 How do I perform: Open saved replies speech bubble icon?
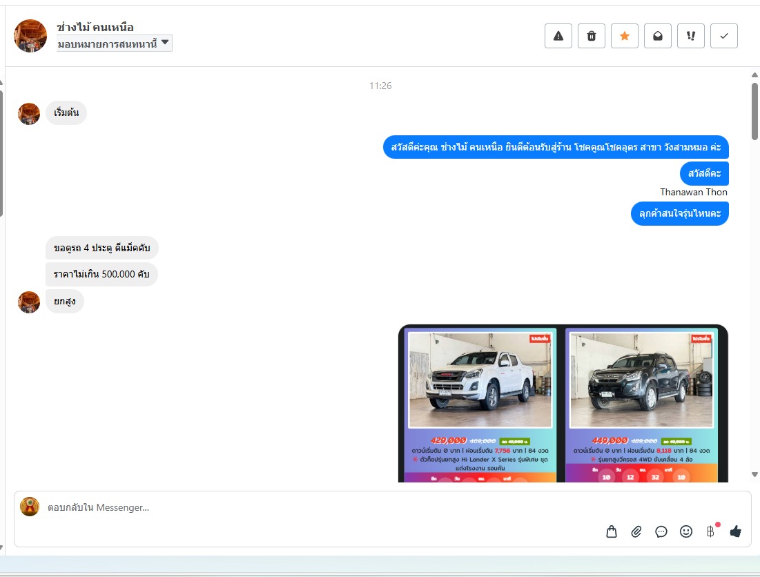[661, 531]
